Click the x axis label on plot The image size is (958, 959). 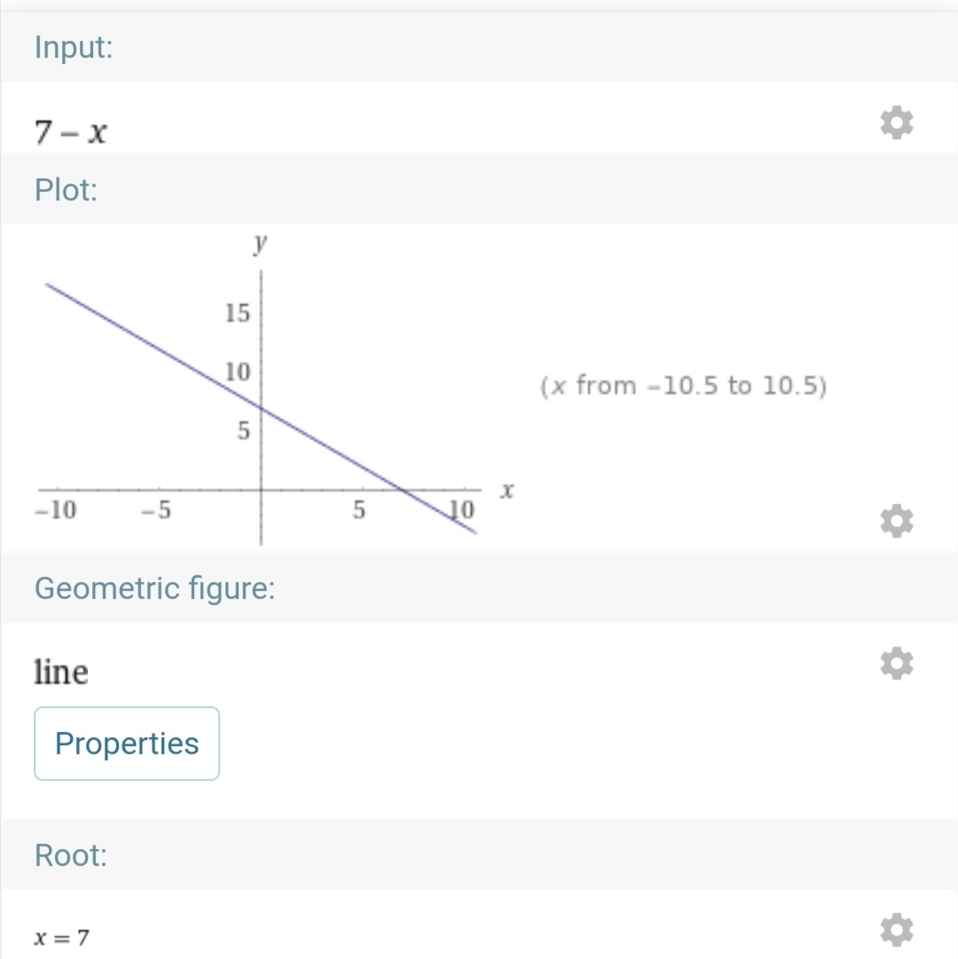(x=507, y=490)
